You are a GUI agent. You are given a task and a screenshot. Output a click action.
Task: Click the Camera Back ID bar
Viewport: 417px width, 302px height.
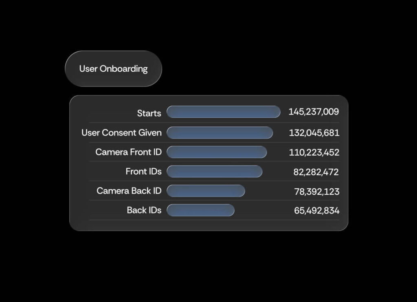[206, 191]
